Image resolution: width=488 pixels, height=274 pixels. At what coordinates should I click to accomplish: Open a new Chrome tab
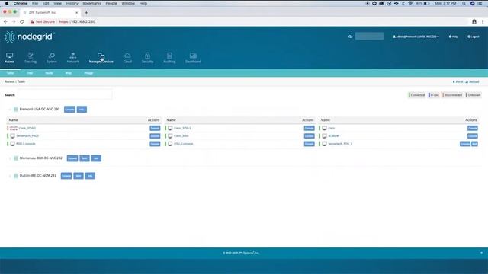click(x=86, y=13)
